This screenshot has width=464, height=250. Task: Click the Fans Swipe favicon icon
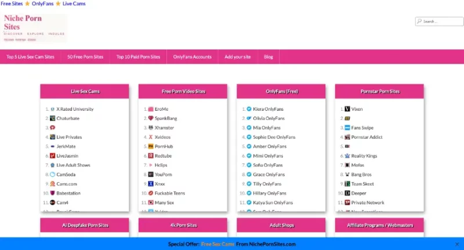tap(347, 128)
